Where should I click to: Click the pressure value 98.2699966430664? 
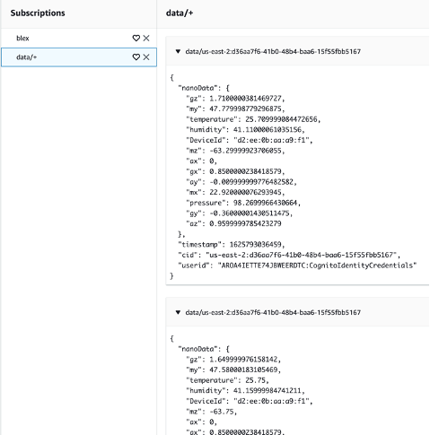[265, 203]
